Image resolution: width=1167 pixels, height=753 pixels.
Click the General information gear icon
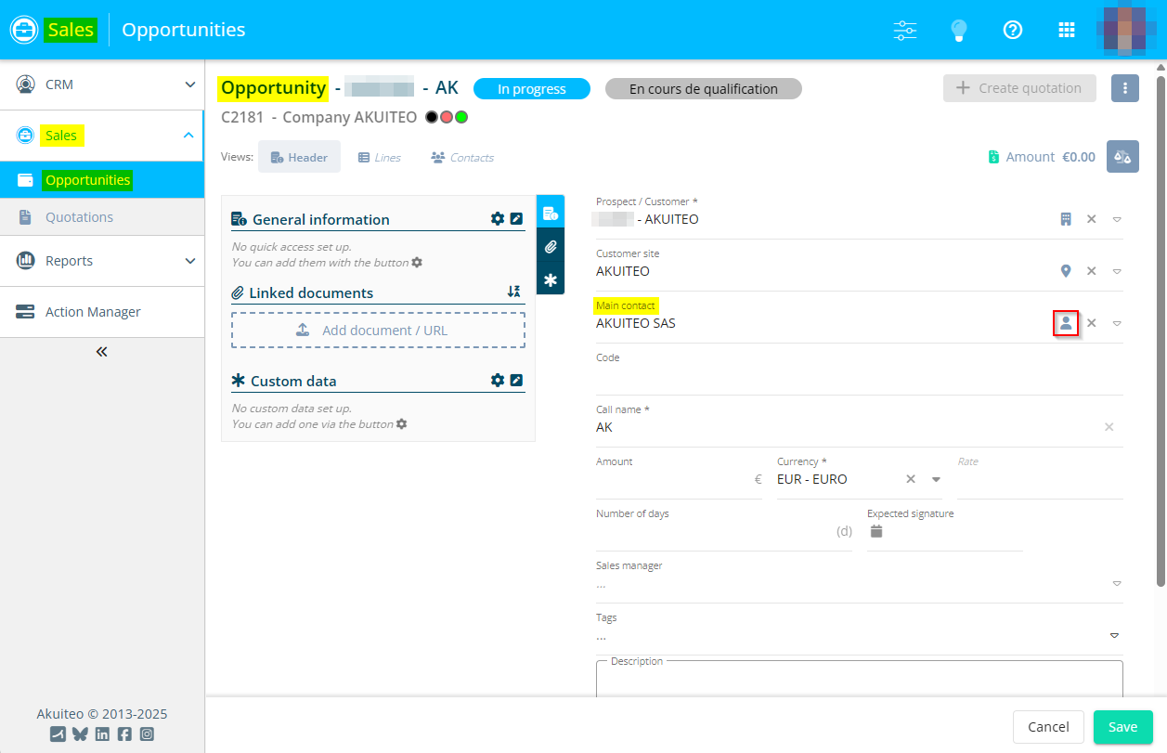(498, 219)
